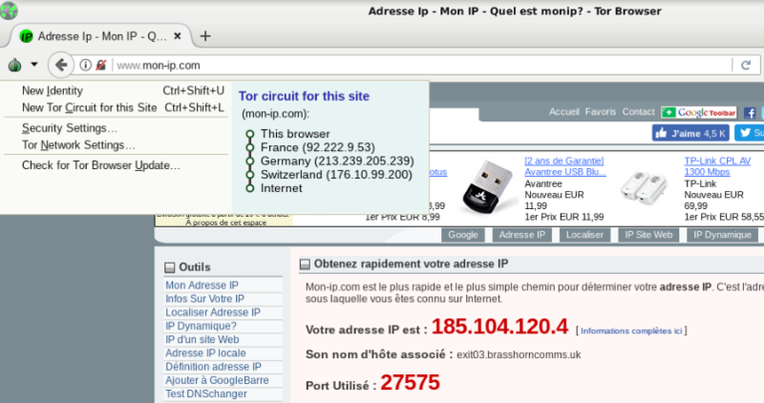The image size is (764, 403).
Task: Select the Google navigation tab
Action: click(463, 235)
